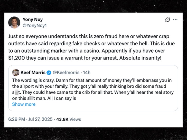This screenshot has height=140, width=187.
Task: Click the 6:29 PM post time
Action: point(17,119)
